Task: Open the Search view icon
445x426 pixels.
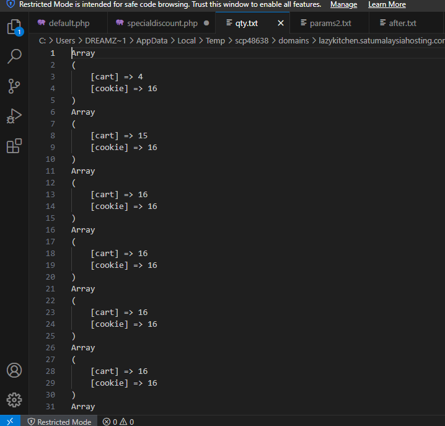Action: point(14,57)
